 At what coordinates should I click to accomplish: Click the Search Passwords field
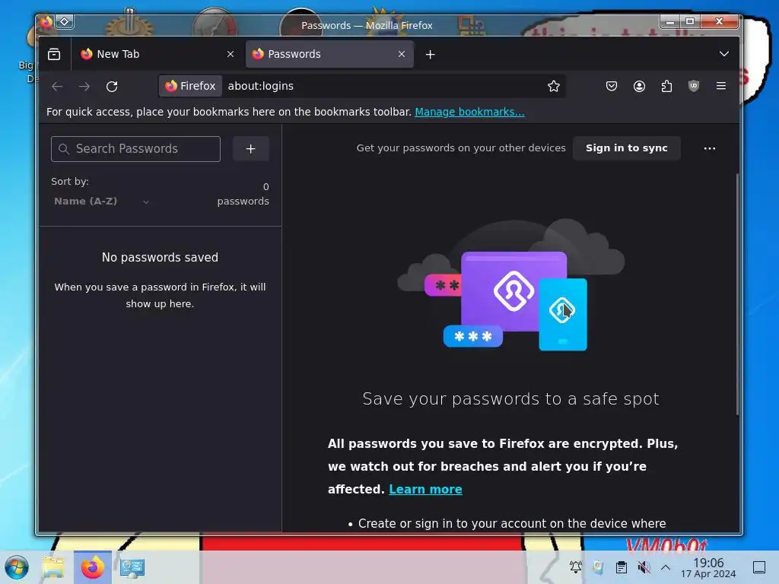(x=135, y=149)
